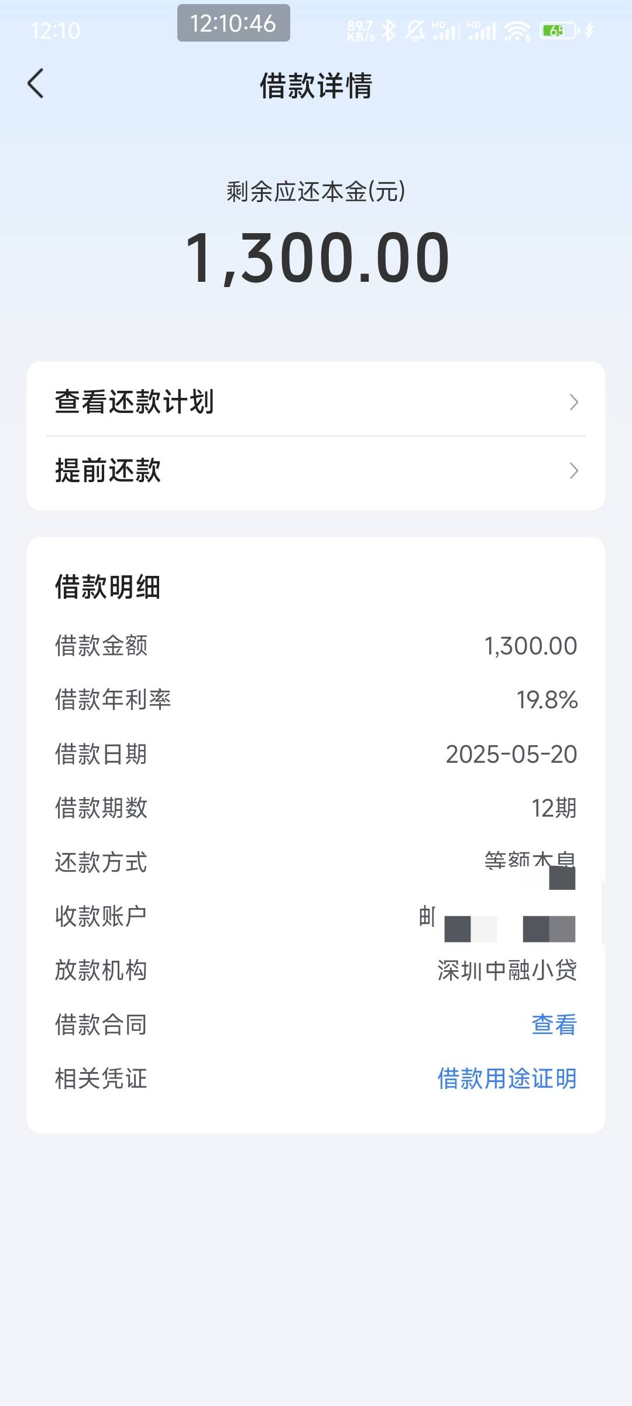Select the 查看还款计划 row
The width and height of the screenshot is (632, 1406).
point(316,402)
